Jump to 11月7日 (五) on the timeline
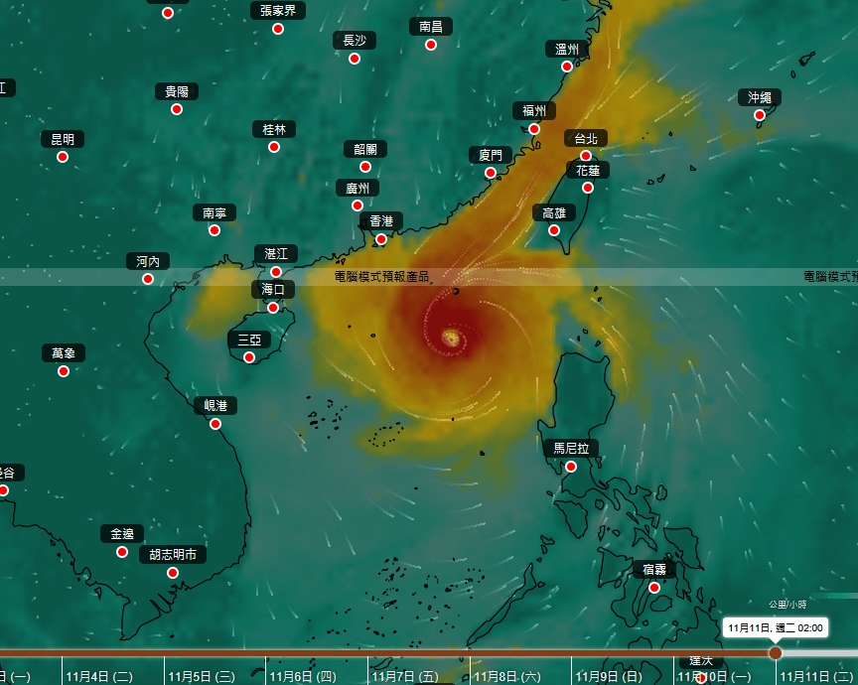 tap(405, 676)
